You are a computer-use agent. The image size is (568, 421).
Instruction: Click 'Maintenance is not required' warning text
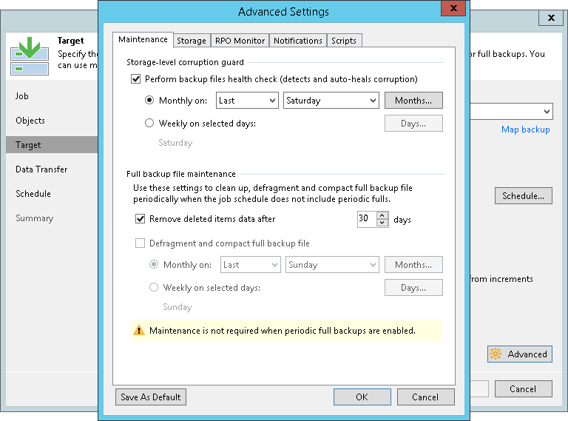[283, 331]
